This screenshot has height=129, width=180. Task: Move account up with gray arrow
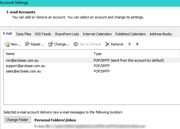point(129,44)
